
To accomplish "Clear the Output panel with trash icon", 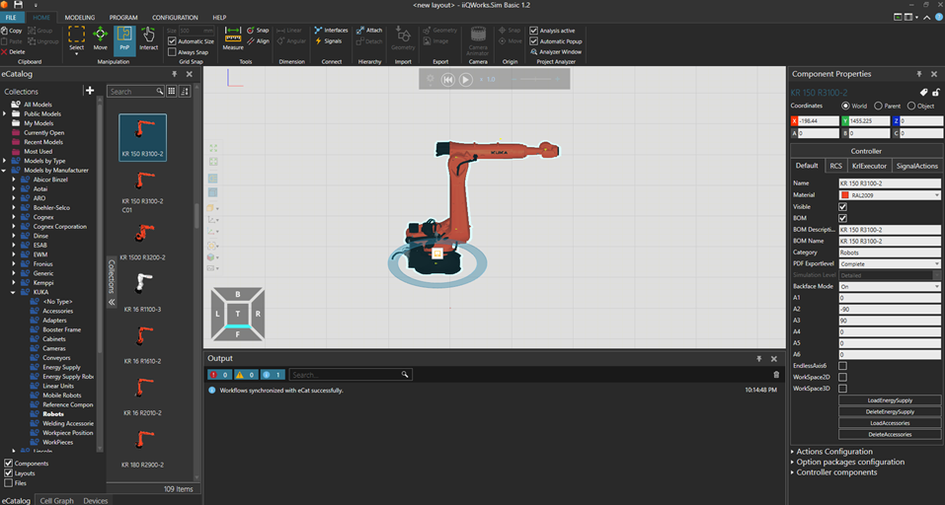I will (776, 375).
